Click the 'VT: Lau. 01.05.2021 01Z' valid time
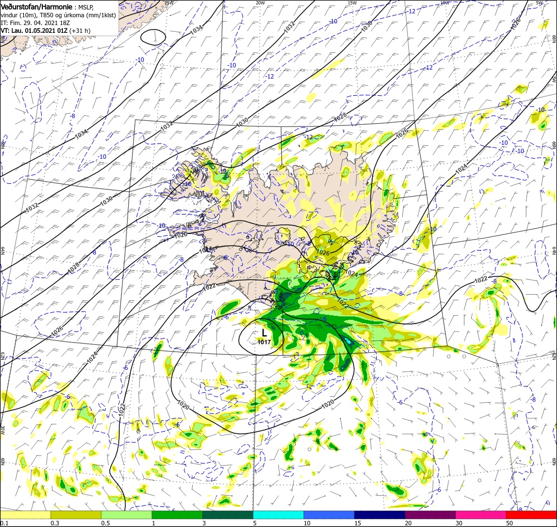The width and height of the screenshot is (557, 527). 34,31
